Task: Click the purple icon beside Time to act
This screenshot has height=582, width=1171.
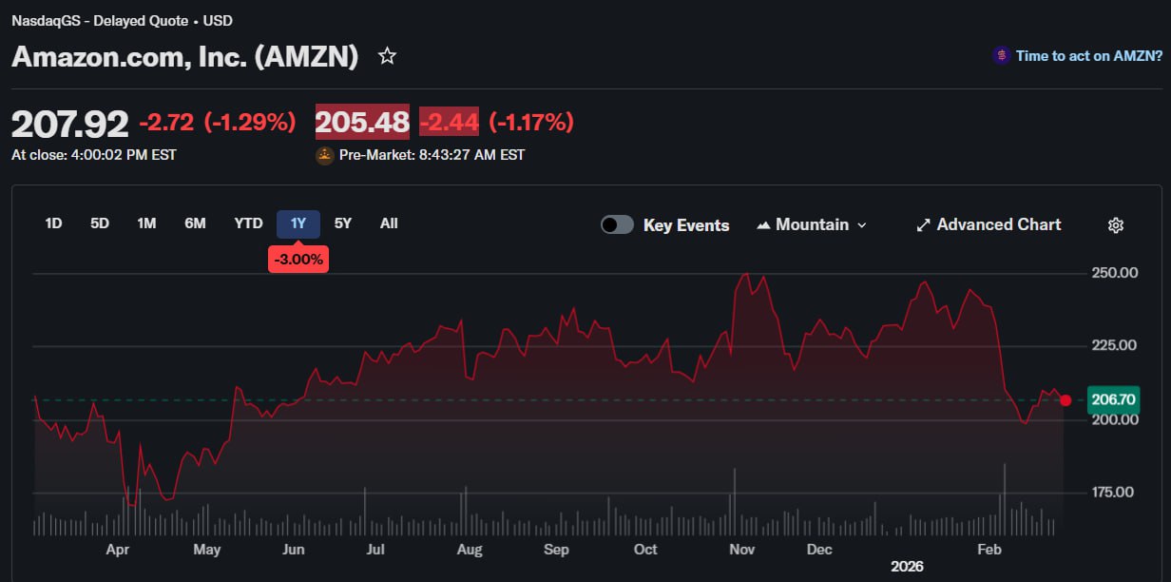Action: coord(1001,56)
